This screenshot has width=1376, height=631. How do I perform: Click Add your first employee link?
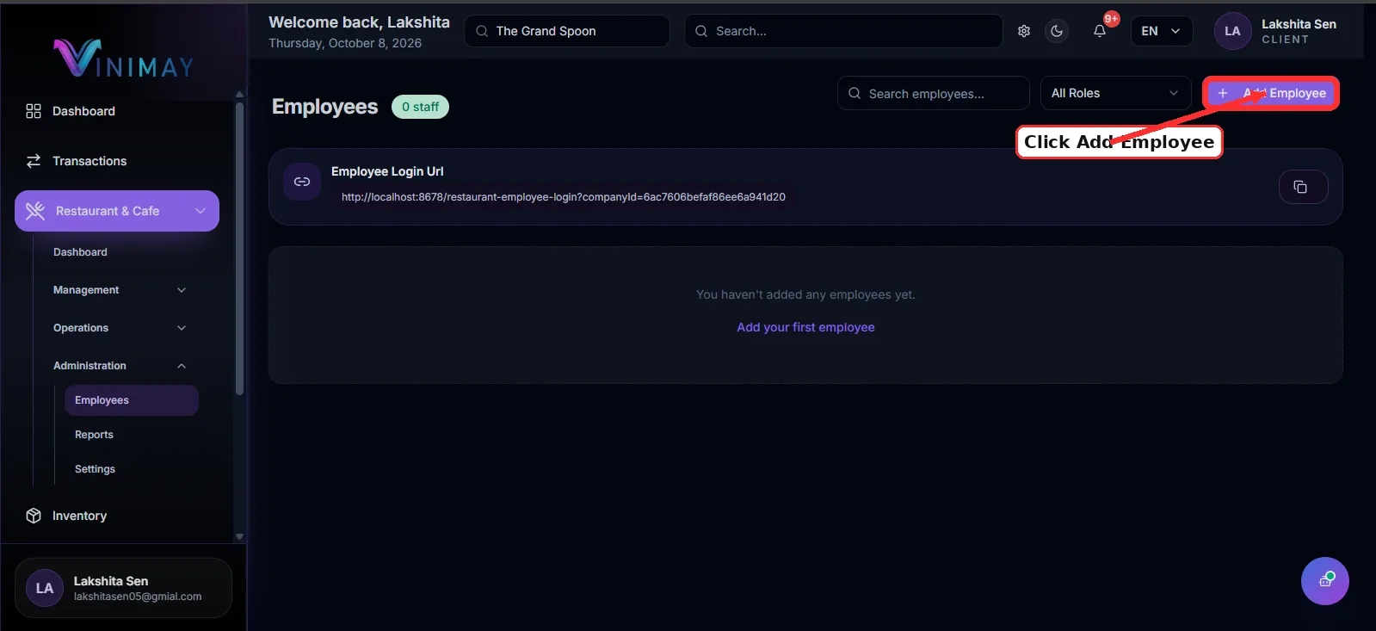pyautogui.click(x=805, y=327)
